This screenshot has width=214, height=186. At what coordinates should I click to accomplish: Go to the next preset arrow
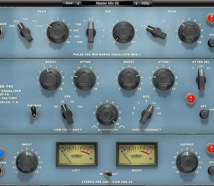click(137, 3)
